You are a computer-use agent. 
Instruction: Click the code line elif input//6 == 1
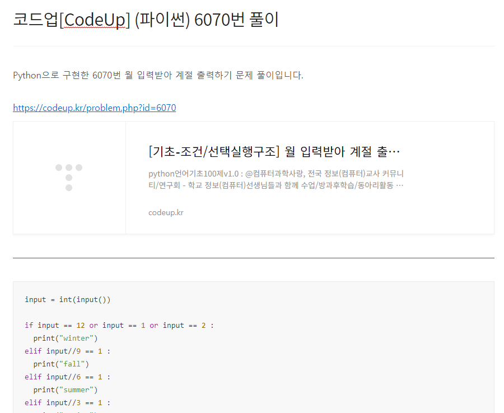(x=68, y=377)
